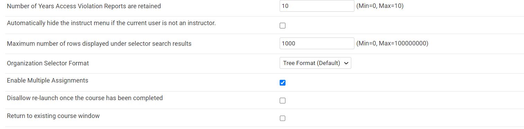Click the "Maximum number of rows displayed" label

tap(99, 44)
